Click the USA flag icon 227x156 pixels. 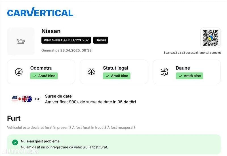point(15,99)
